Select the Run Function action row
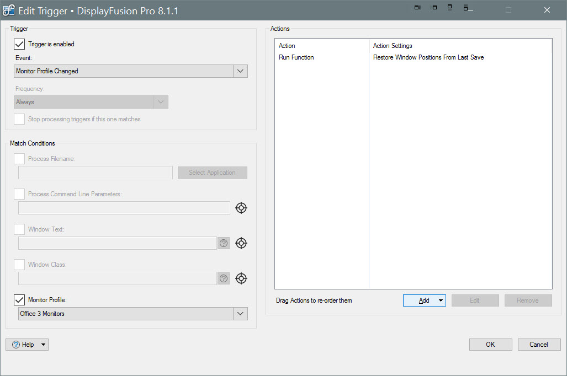The image size is (567, 376). pos(296,57)
